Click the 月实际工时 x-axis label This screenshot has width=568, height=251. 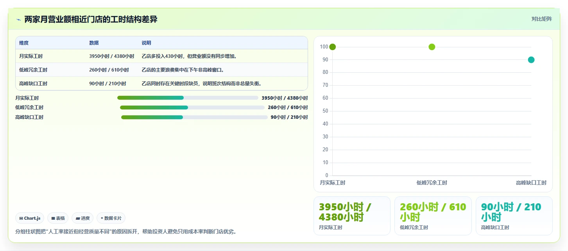click(x=333, y=183)
